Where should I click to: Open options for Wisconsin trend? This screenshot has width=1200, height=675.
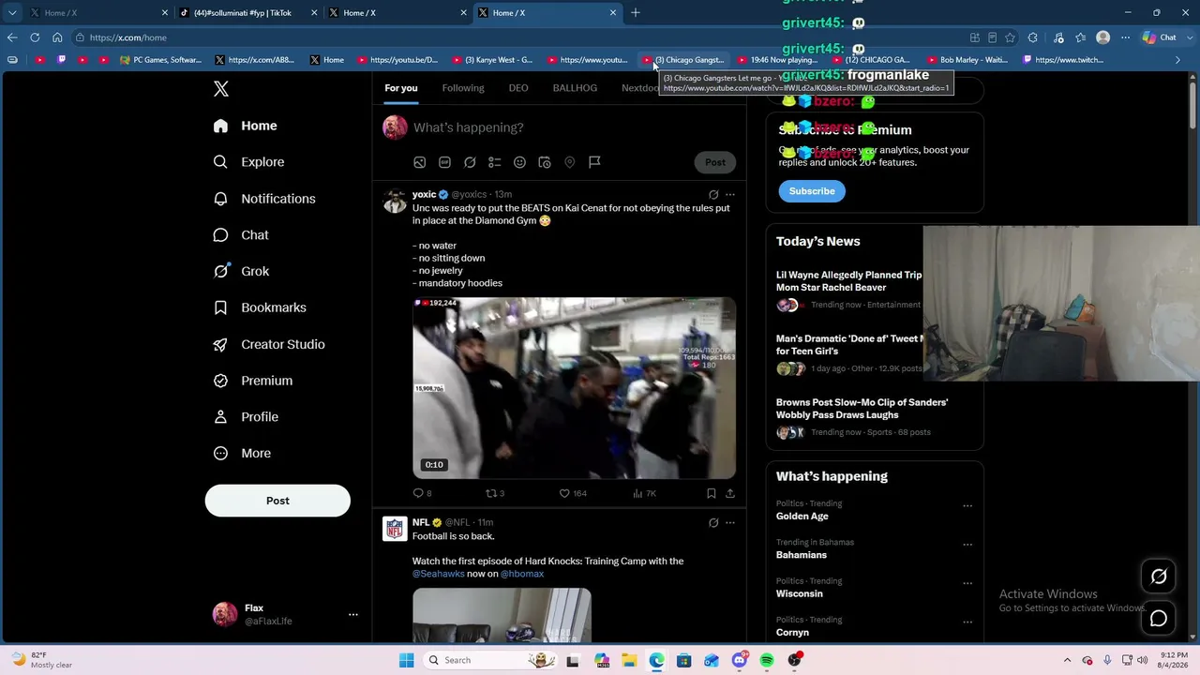[967, 583]
